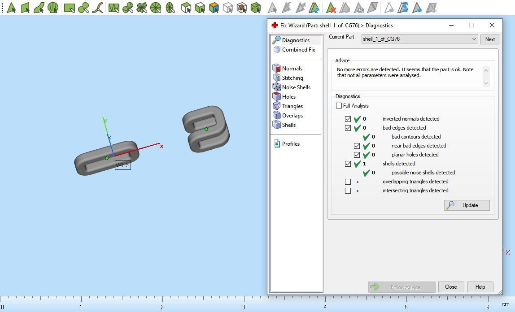Minimize the Fix Wizard dialog
Screen dimensions: 515x312
coord(451,25)
